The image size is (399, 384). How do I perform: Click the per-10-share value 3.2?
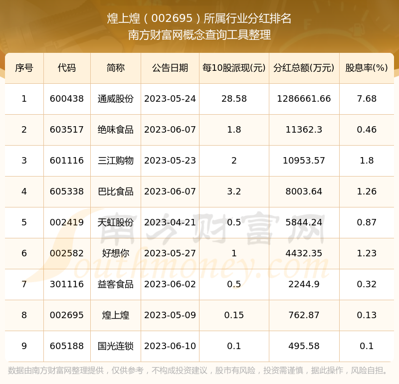point(234,192)
